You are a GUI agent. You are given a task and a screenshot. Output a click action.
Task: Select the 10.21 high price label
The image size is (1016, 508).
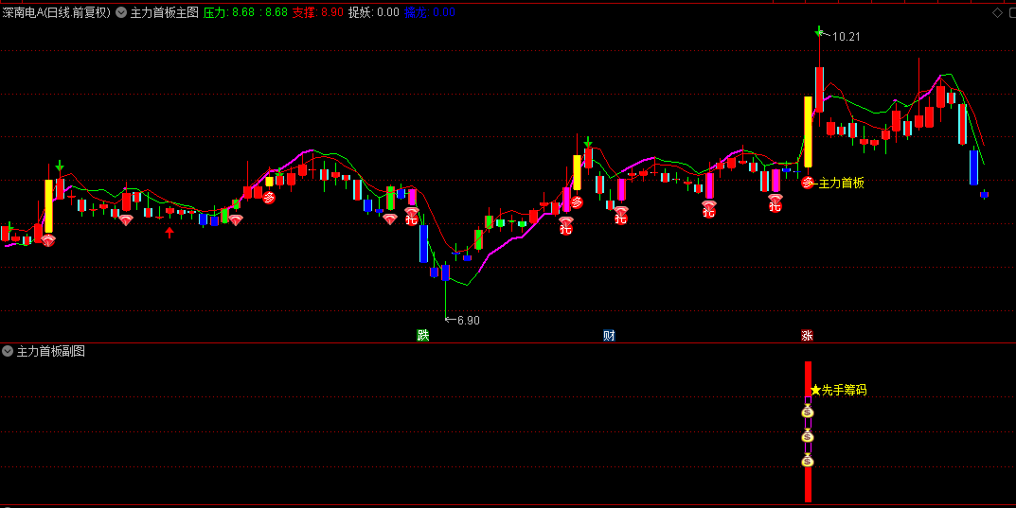pos(846,37)
